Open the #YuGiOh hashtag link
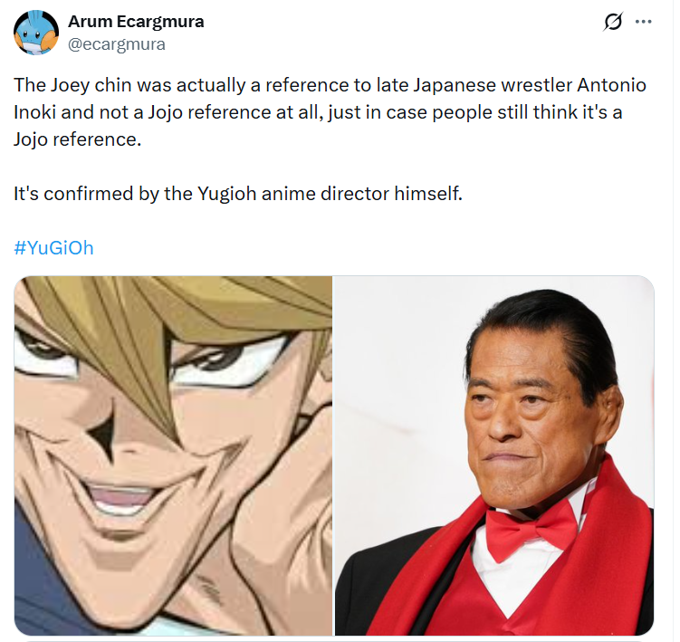Image resolution: width=680 pixels, height=642 pixels. tap(53, 248)
